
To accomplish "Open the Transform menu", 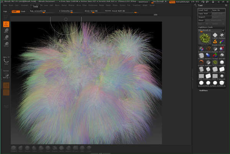I will (x=136, y=5).
